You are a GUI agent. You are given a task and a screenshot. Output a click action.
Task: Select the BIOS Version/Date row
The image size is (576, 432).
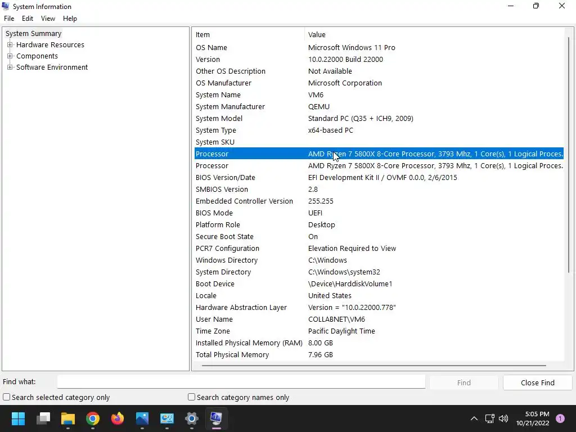[379, 177]
